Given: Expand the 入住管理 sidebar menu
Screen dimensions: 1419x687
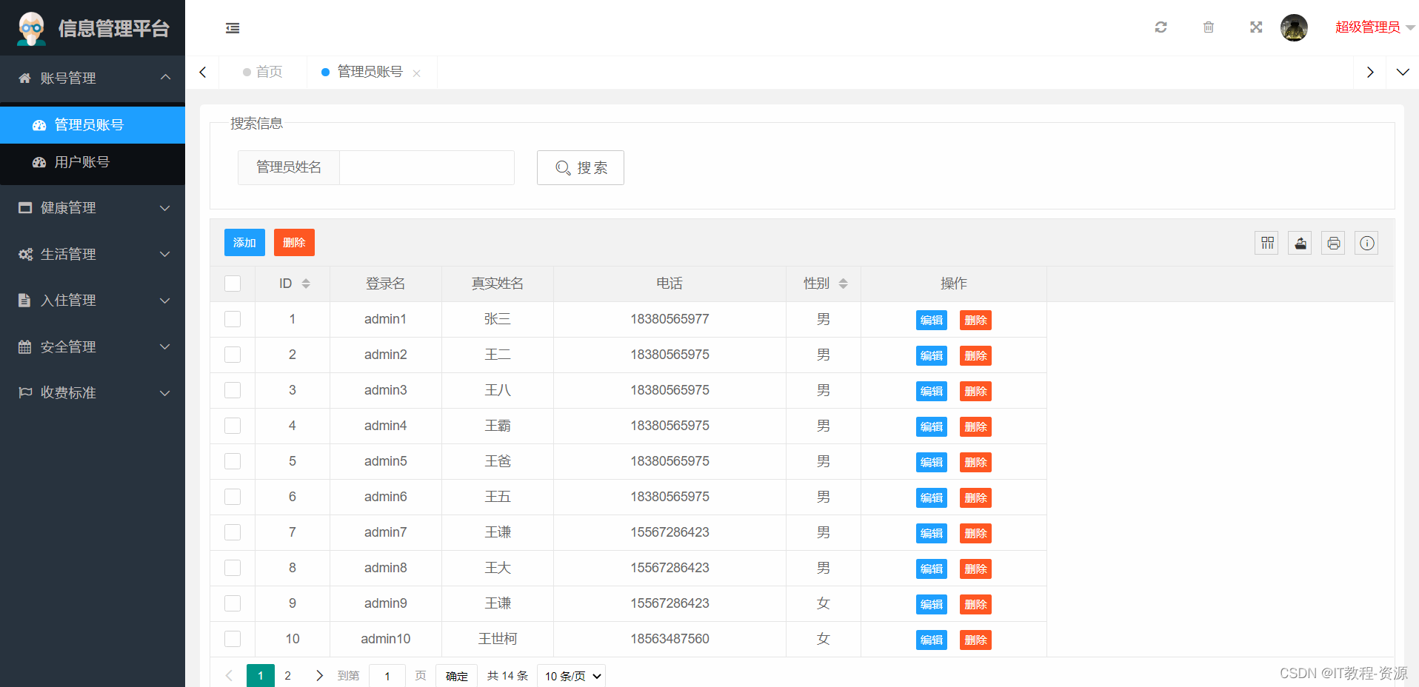Looking at the screenshot, I should (93, 300).
